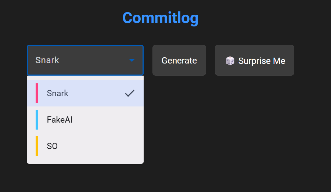
Task: Click the Surprise Me text label
Action: pyautogui.click(x=262, y=61)
